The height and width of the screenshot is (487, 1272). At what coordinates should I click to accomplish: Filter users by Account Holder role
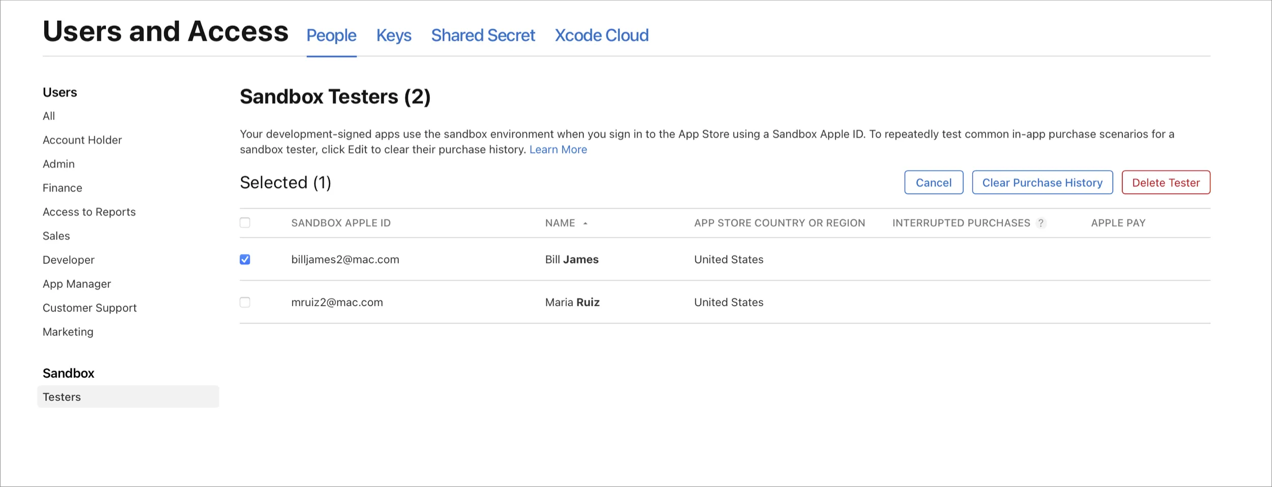click(x=82, y=140)
